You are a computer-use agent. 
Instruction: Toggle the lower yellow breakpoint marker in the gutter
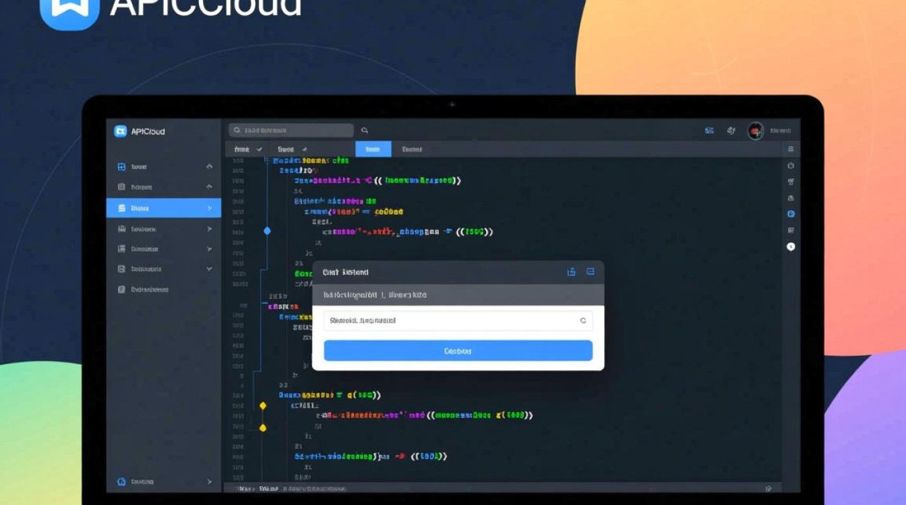[x=263, y=428]
